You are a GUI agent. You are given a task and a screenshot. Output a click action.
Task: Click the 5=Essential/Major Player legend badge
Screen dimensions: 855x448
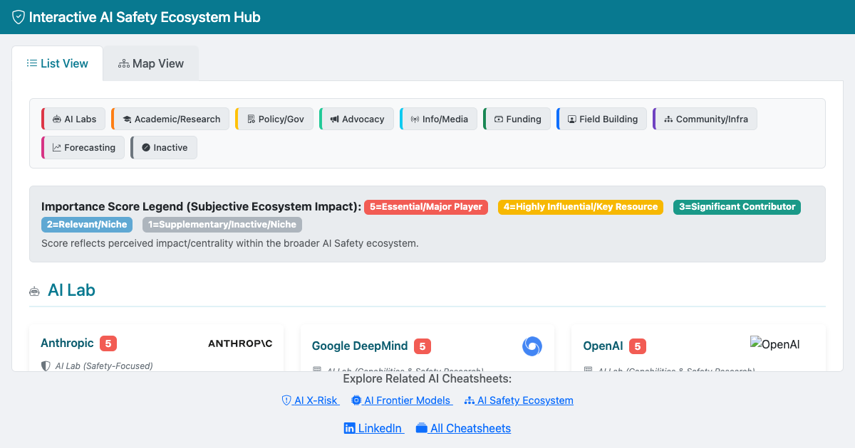(426, 207)
